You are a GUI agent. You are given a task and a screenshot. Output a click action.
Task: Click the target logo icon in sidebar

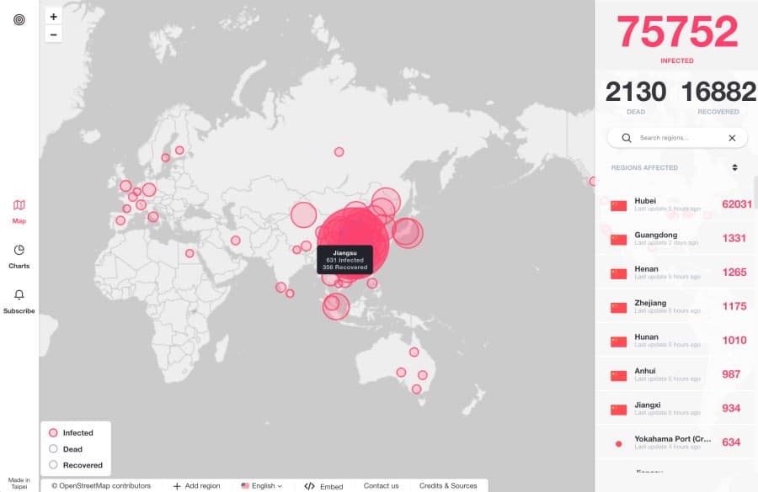tap(19, 17)
